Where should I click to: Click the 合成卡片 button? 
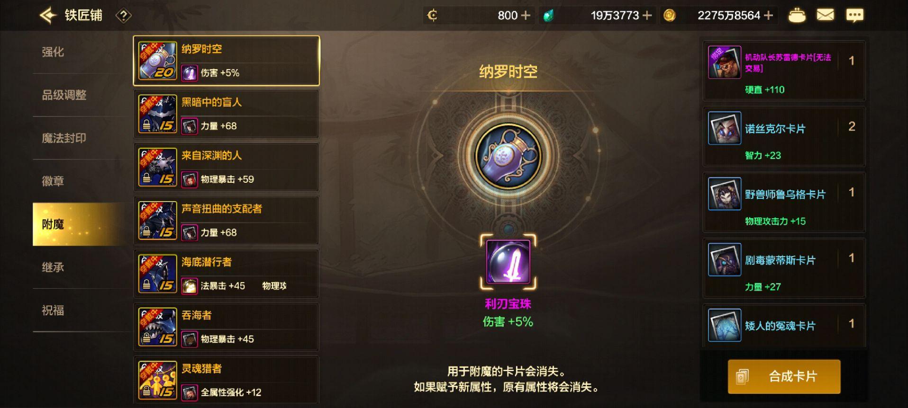[784, 376]
